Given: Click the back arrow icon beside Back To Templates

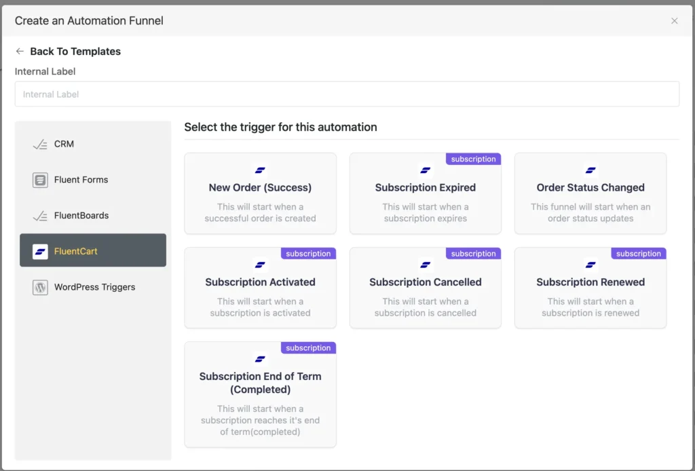Looking at the screenshot, I should click(x=20, y=52).
